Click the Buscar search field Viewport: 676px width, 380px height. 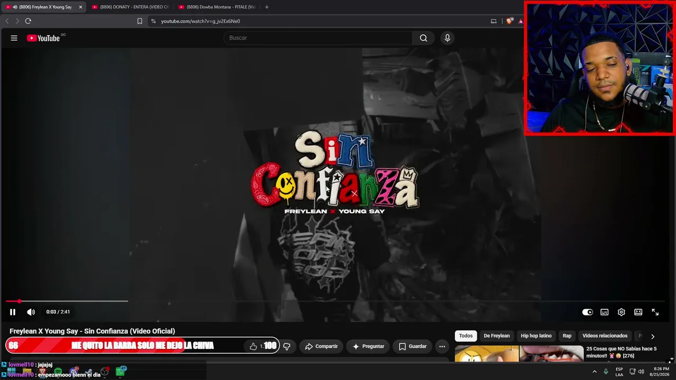click(318, 38)
